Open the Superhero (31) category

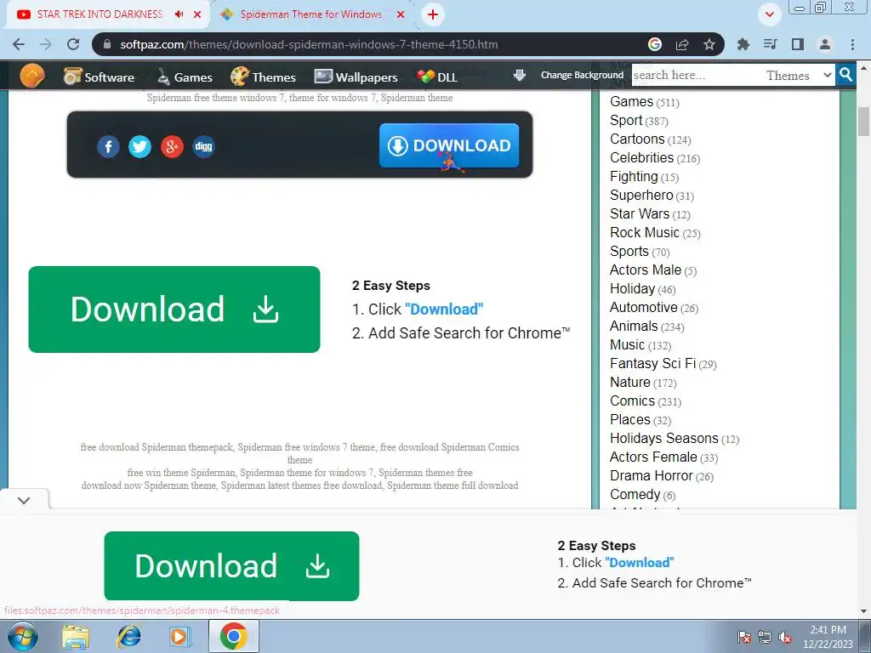pos(652,196)
